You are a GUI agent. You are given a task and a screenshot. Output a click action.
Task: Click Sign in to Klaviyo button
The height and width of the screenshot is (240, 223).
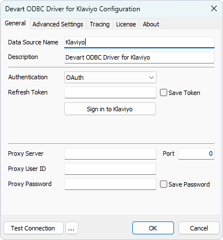[x=110, y=109]
